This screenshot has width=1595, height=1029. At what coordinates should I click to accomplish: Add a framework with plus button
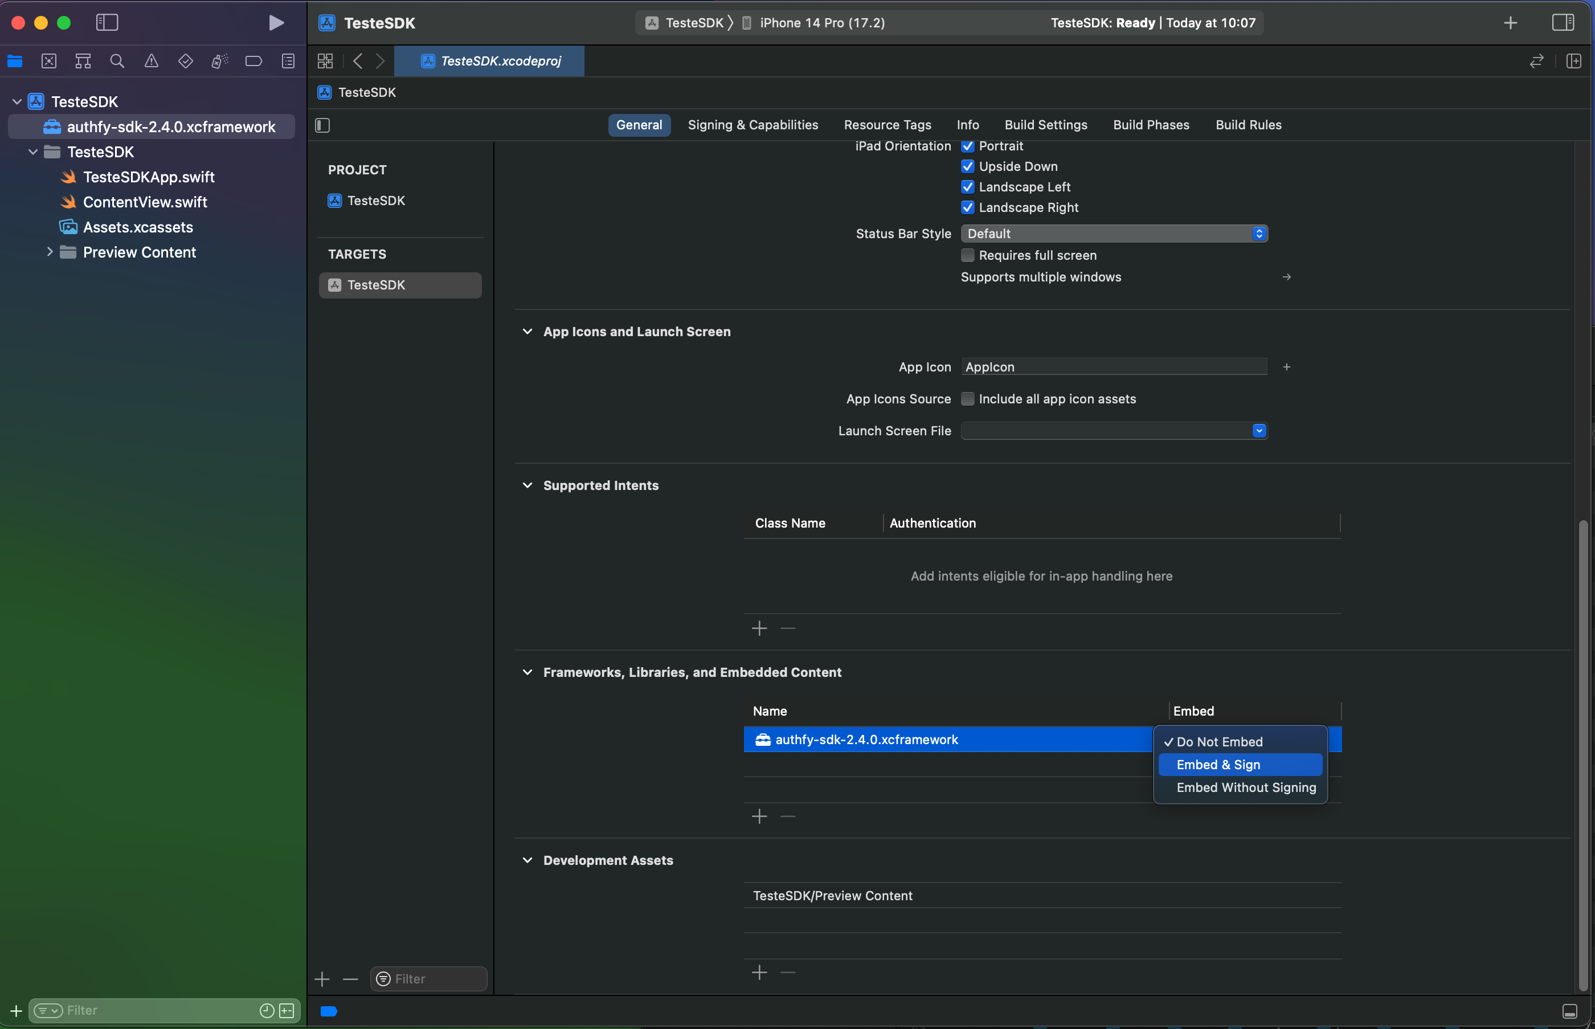[x=759, y=816]
